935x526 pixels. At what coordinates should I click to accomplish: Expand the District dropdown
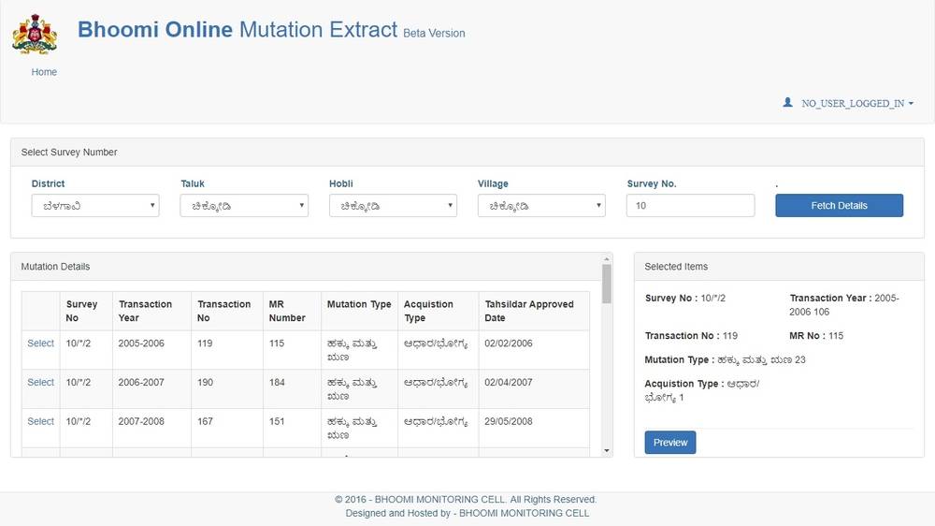[95, 206]
